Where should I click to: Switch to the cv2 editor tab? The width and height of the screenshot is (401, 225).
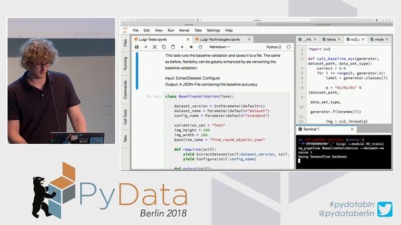click(x=355, y=39)
